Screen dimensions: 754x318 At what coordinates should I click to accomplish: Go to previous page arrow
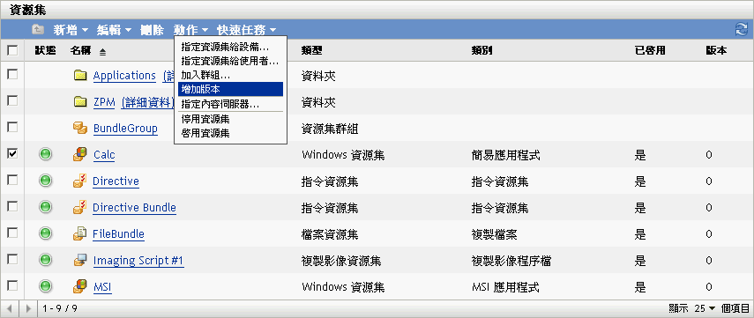click(10, 308)
